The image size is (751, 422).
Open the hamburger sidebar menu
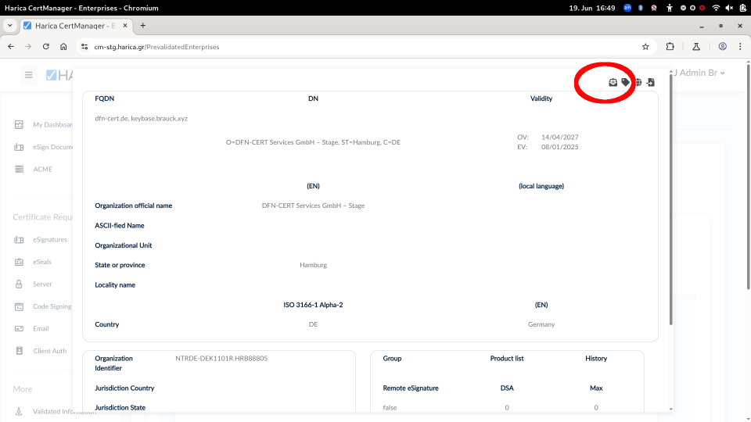(29, 75)
